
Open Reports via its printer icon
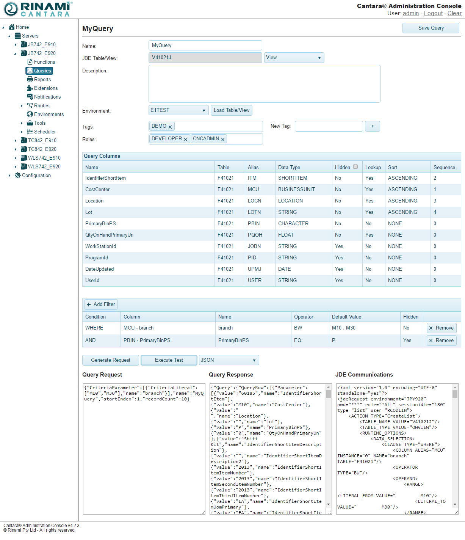point(30,79)
